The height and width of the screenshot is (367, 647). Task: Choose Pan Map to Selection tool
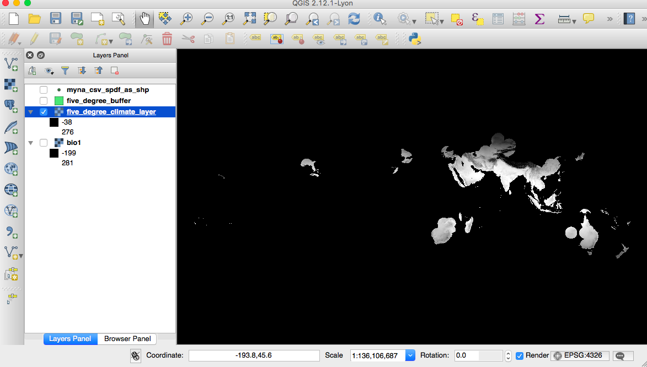pos(165,19)
